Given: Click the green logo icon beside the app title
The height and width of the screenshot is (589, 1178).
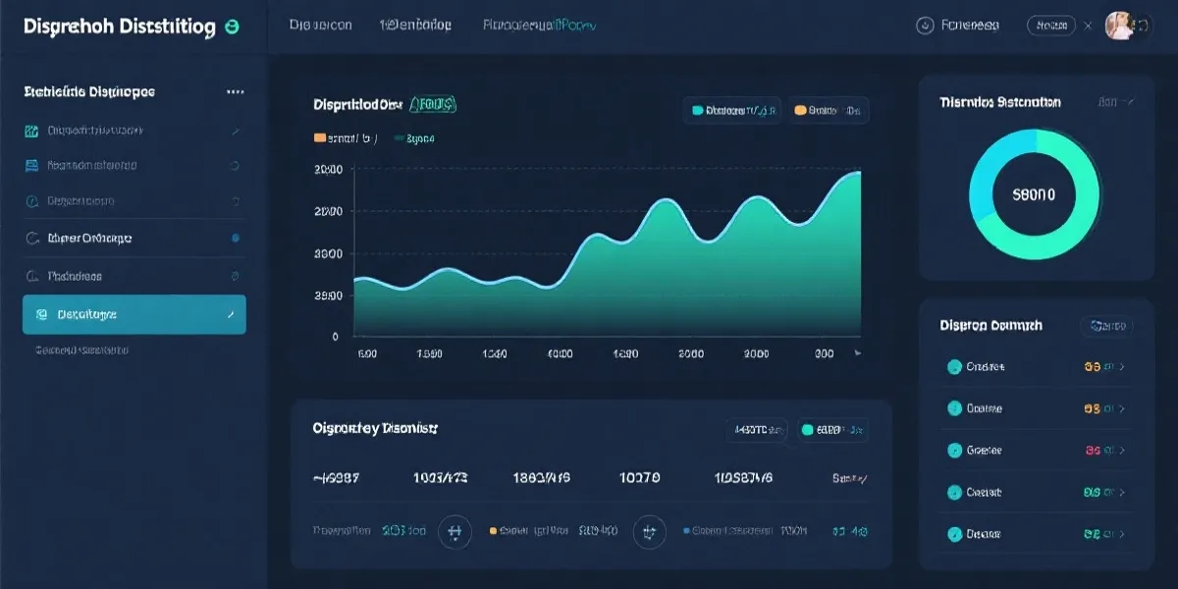Looking at the screenshot, I should point(232,27).
